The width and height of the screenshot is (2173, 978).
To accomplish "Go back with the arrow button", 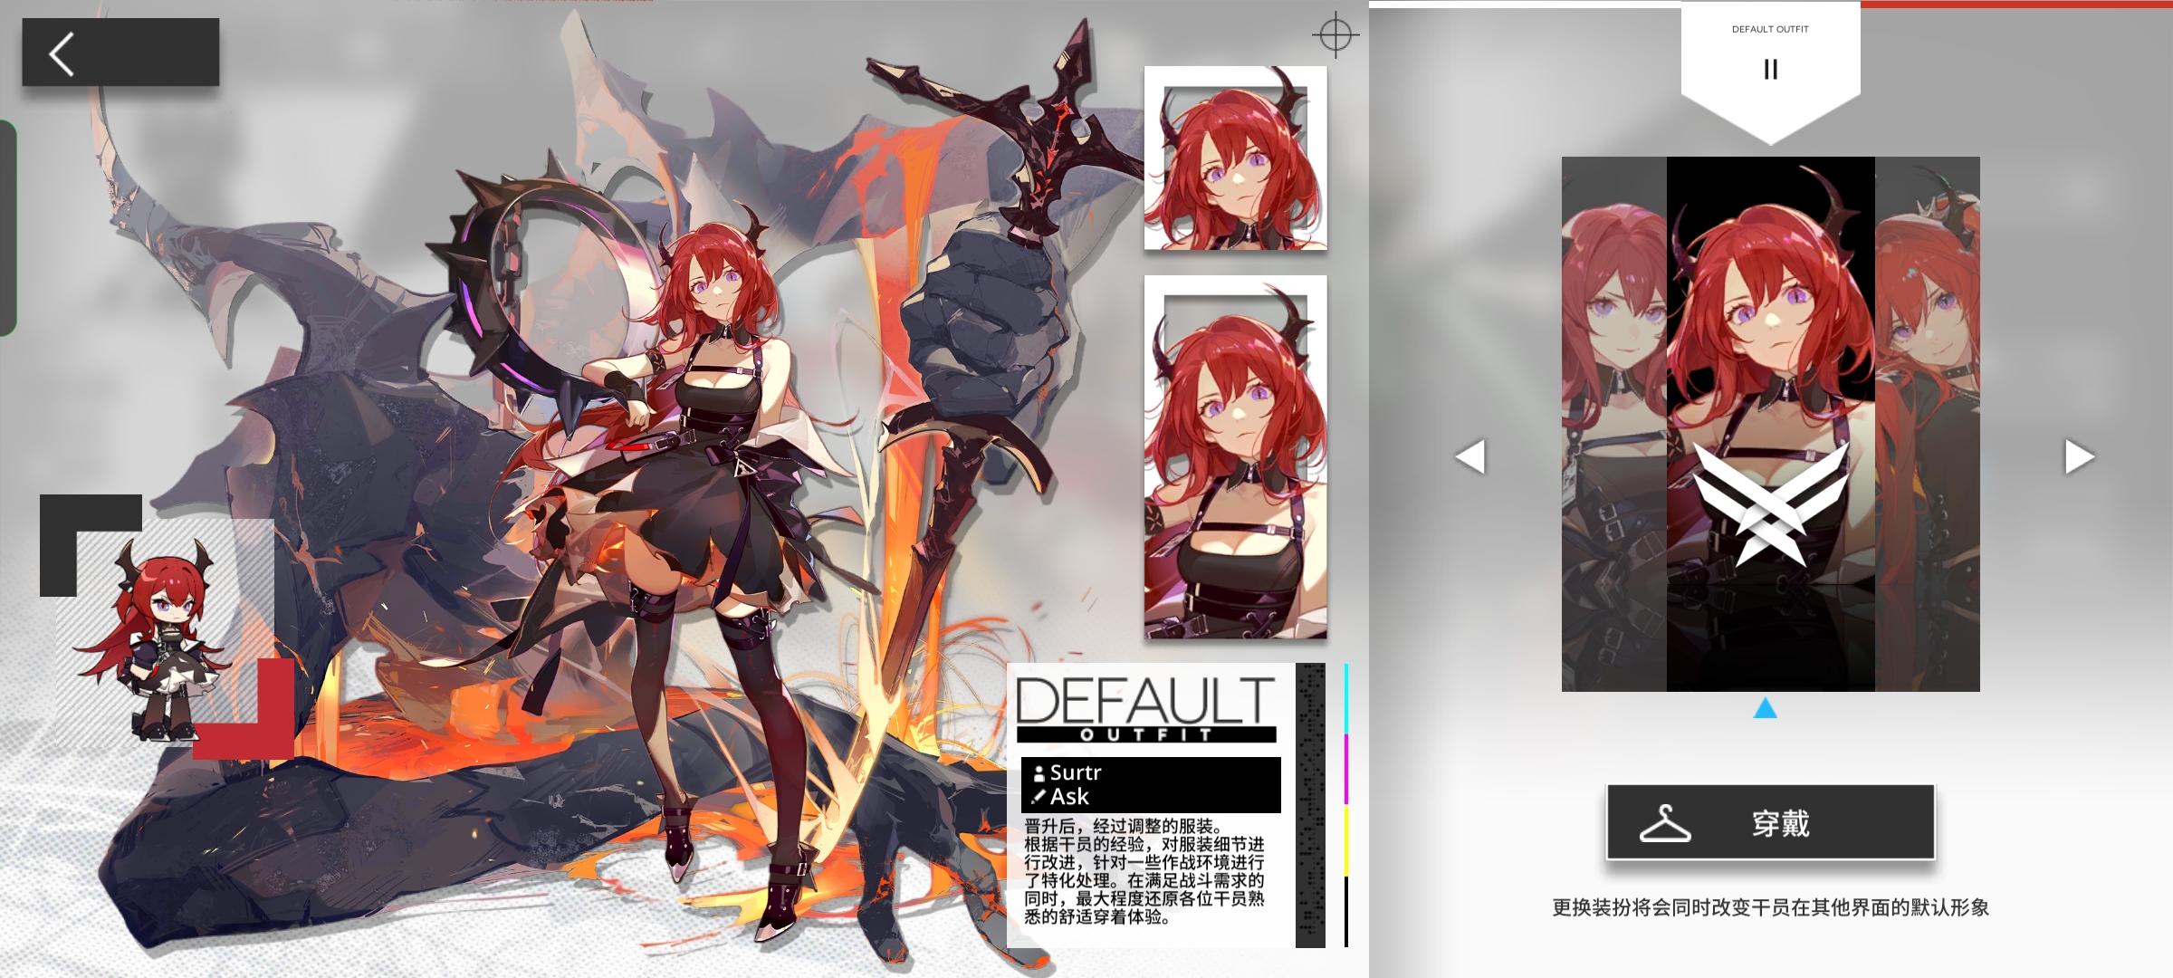I will coord(120,53).
